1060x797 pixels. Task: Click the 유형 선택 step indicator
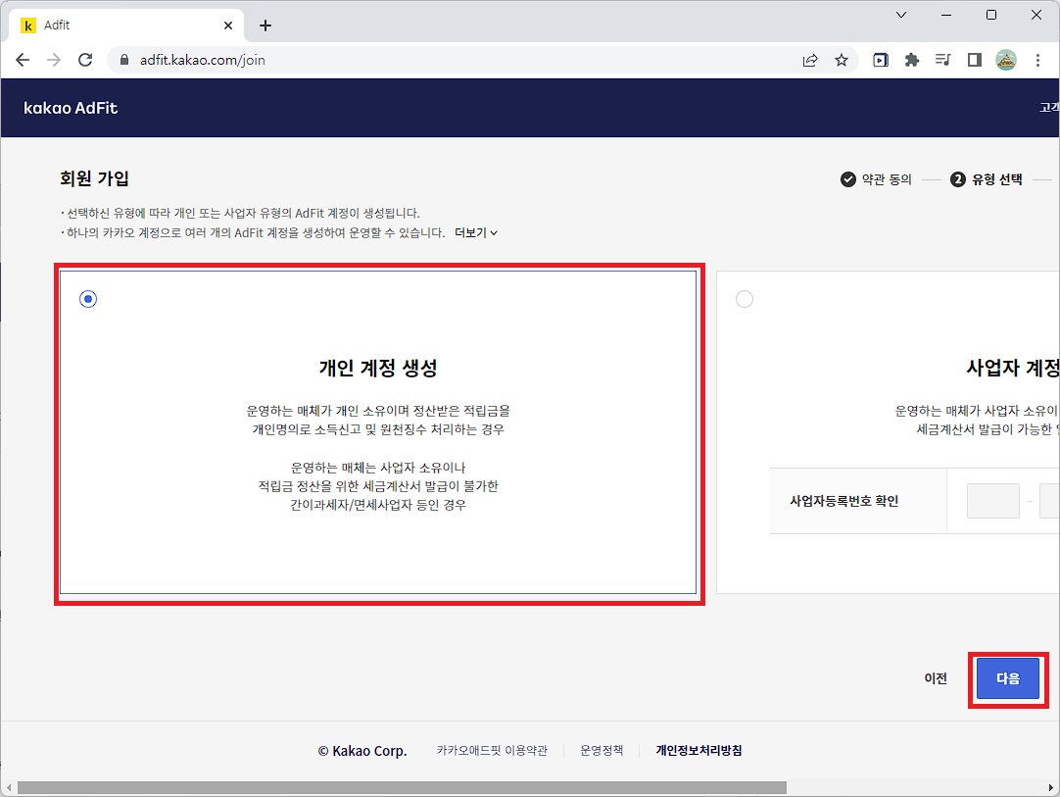click(987, 179)
